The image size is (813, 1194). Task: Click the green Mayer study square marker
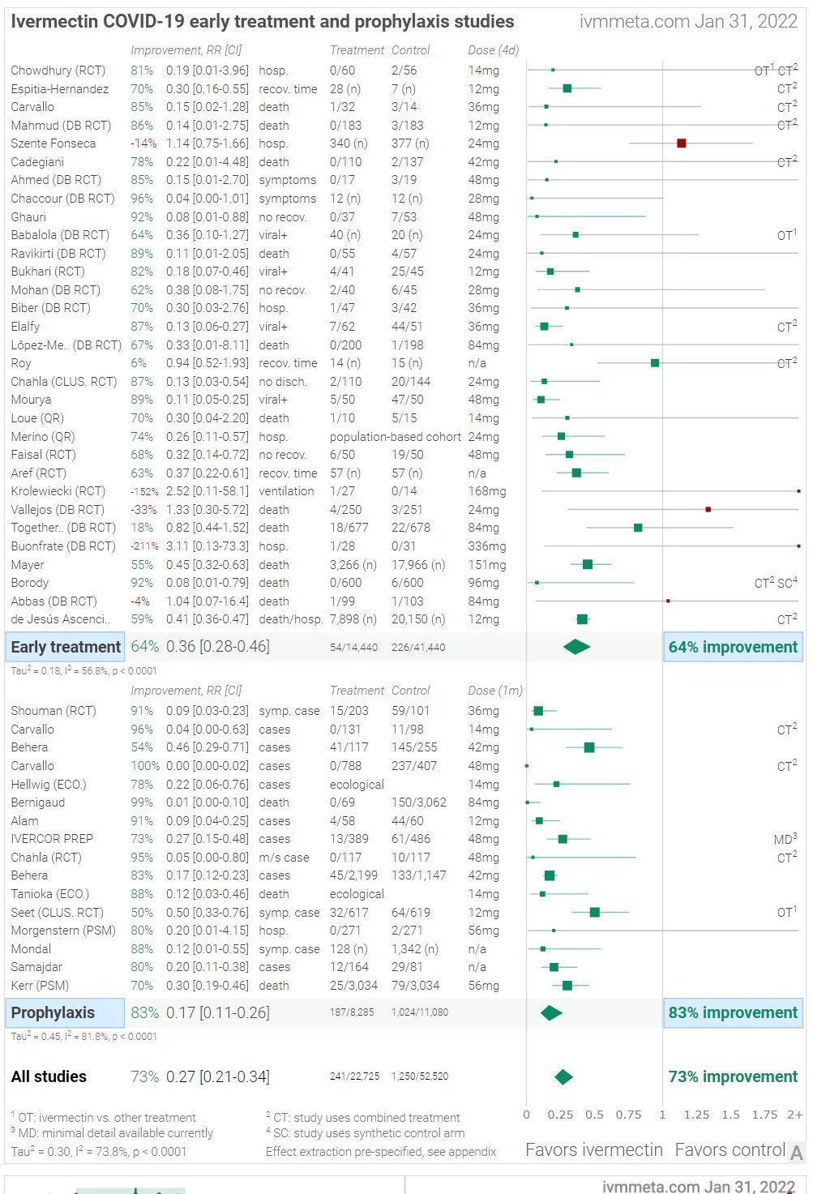pos(588,564)
